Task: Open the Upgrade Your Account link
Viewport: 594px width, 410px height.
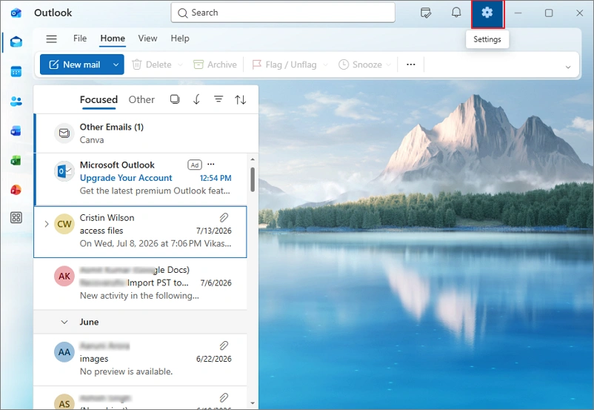Action: [x=126, y=178]
